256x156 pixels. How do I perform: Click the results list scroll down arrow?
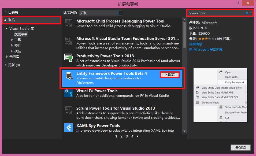[x=184, y=131]
